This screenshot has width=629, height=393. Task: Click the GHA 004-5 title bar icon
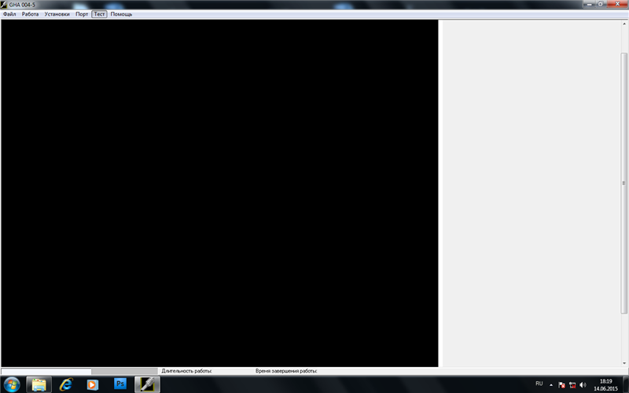(x=5, y=5)
